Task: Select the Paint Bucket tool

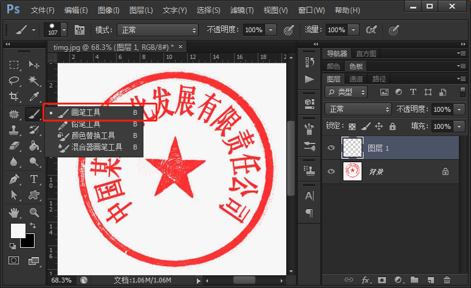Action: click(34, 146)
